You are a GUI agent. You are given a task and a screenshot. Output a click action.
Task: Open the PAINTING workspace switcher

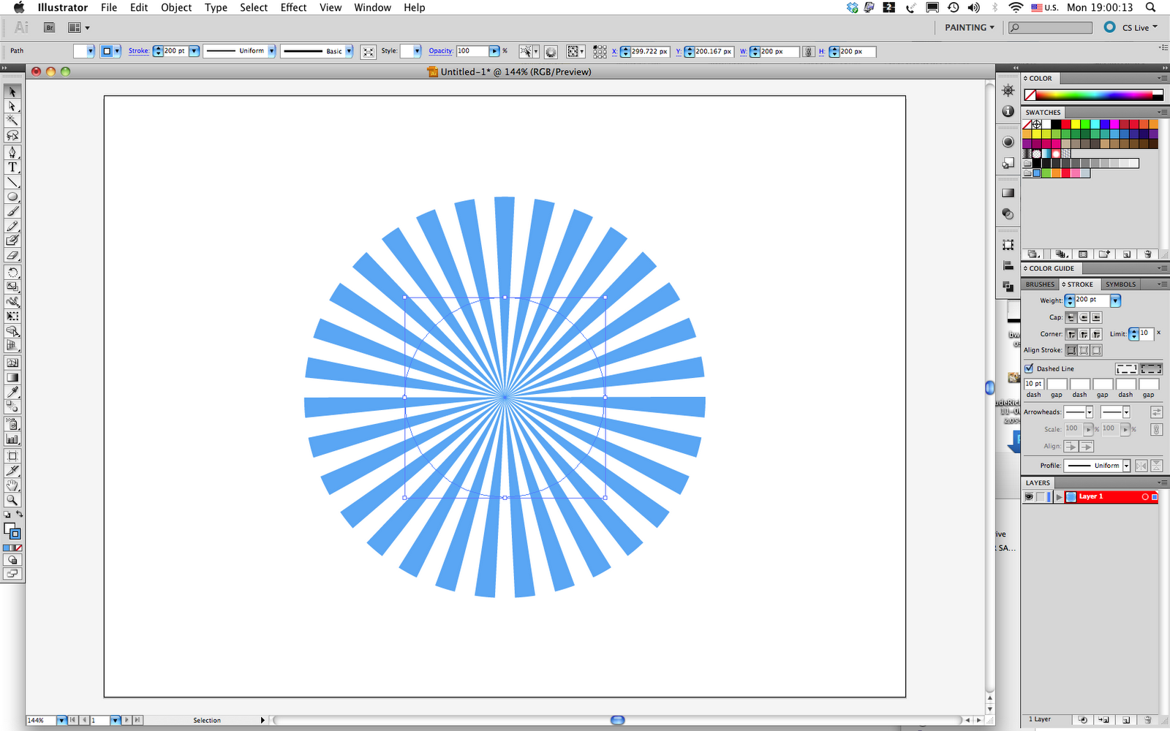970,28
